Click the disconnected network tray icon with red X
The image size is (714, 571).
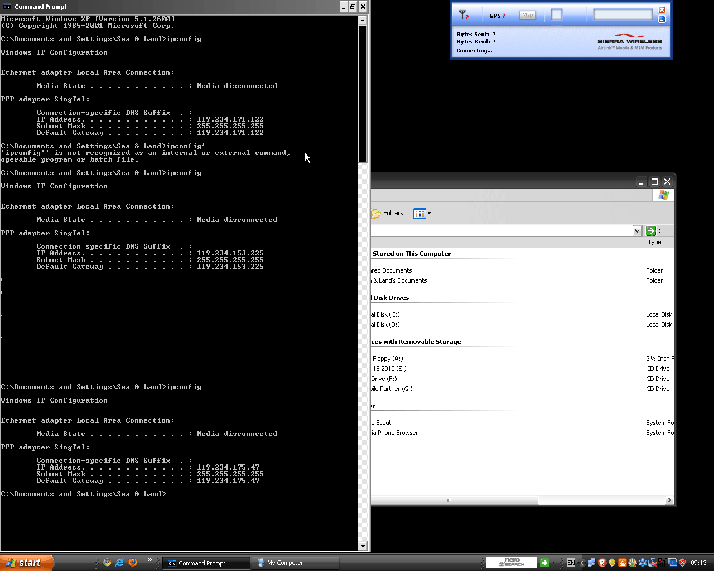[x=652, y=563]
